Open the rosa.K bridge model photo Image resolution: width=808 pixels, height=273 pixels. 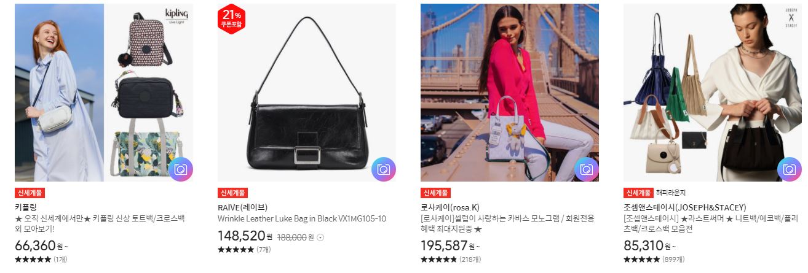point(510,93)
